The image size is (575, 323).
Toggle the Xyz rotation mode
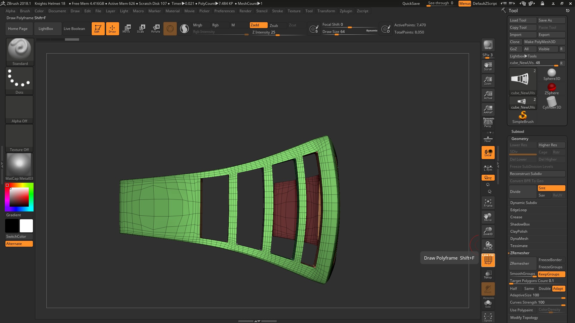coord(488,178)
